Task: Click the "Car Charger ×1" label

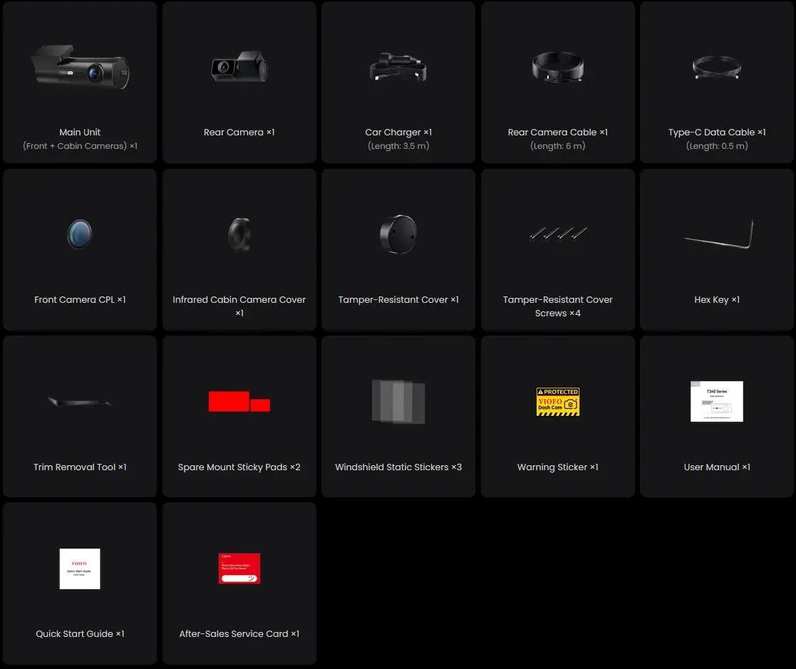Action: click(x=398, y=132)
